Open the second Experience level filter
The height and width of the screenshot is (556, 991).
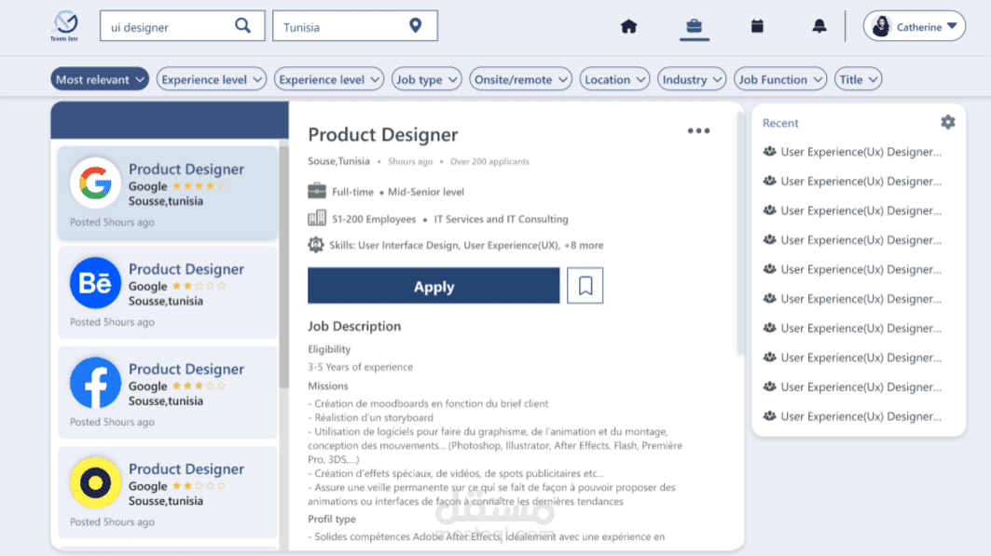point(329,79)
